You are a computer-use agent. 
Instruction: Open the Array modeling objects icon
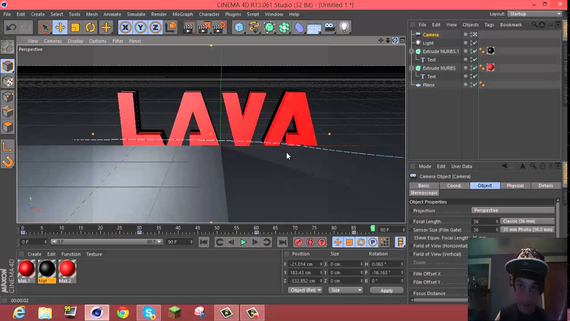(x=284, y=28)
